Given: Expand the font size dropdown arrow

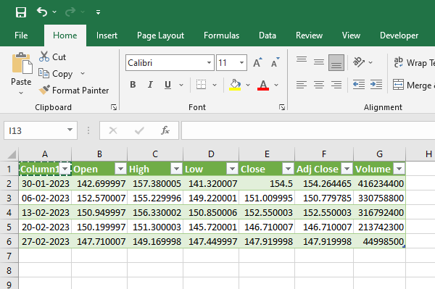Looking at the screenshot, I should coord(241,63).
